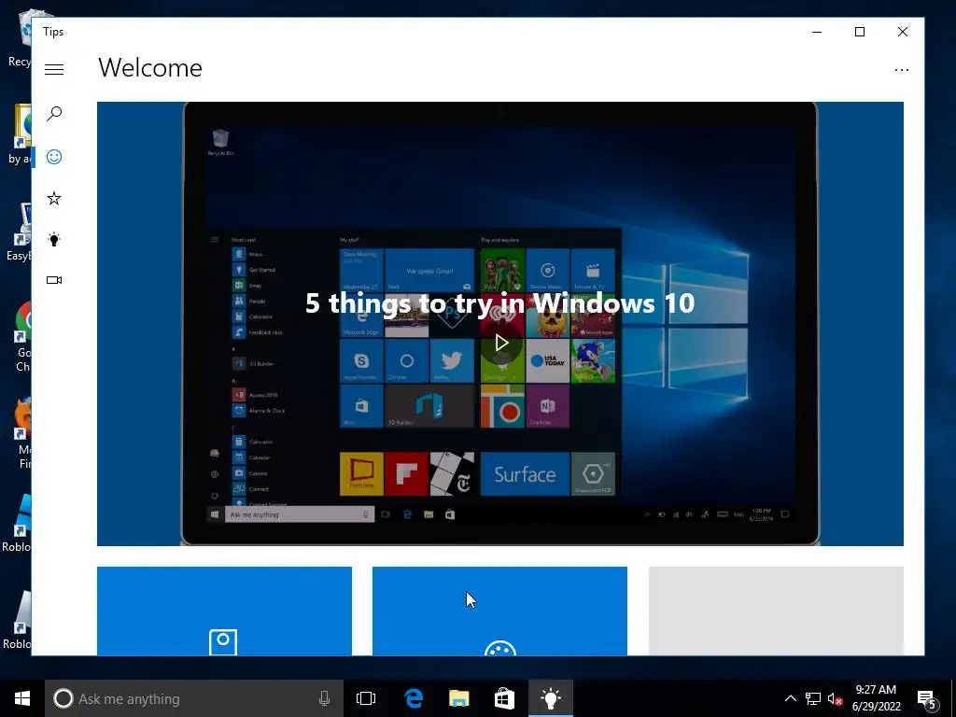Screen dimensions: 956x717
Task: Open Task View on the taskbar
Action: point(366,698)
